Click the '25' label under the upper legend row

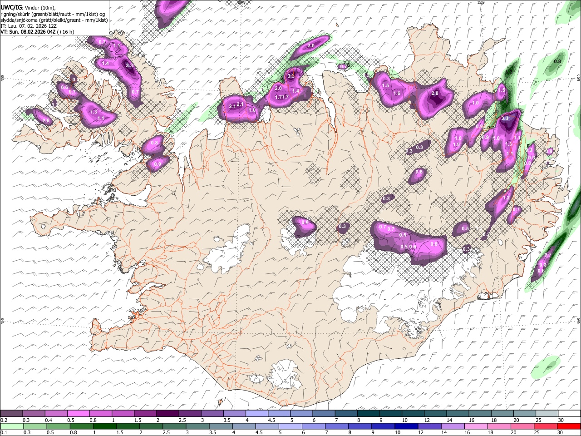point(538,420)
